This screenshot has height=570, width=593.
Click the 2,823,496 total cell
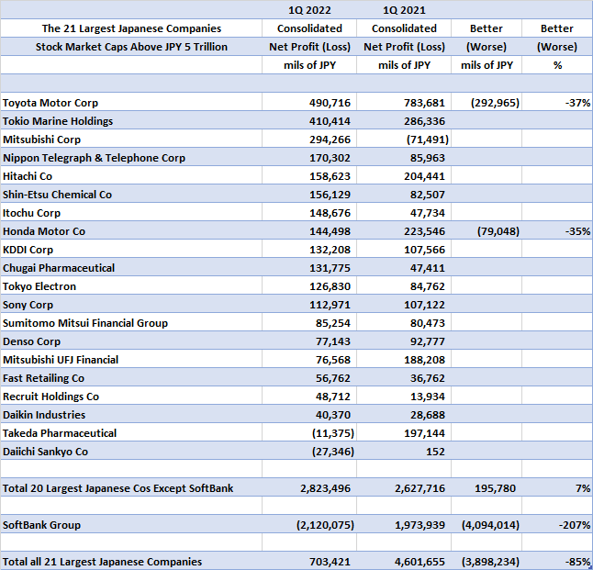[325, 488]
